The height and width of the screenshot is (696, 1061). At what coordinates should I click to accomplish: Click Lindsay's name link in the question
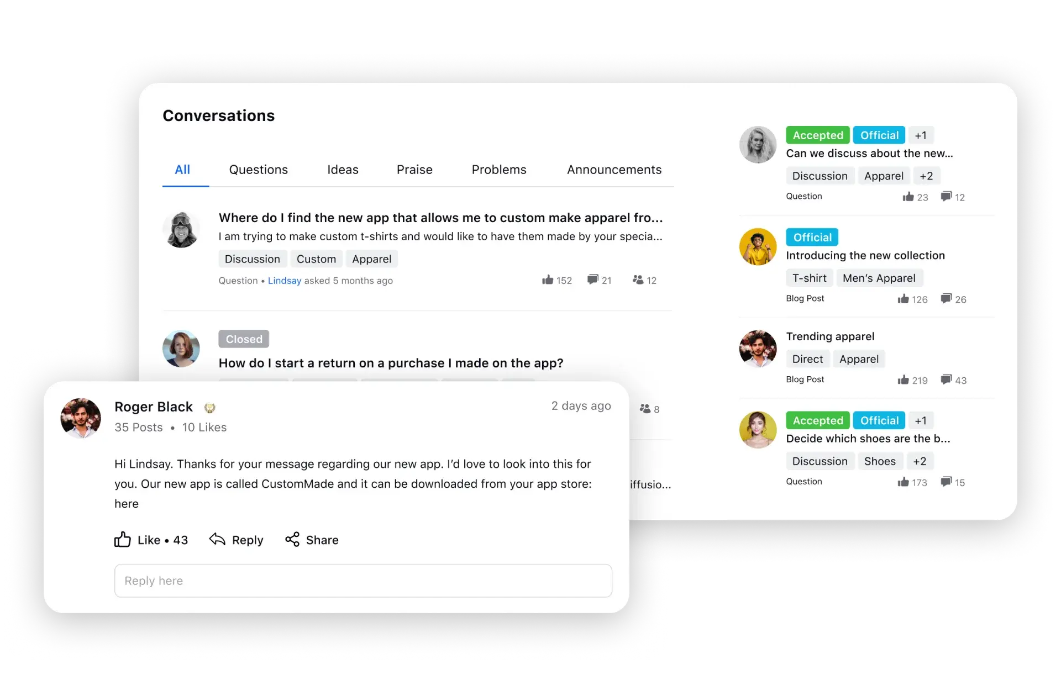pyautogui.click(x=283, y=281)
